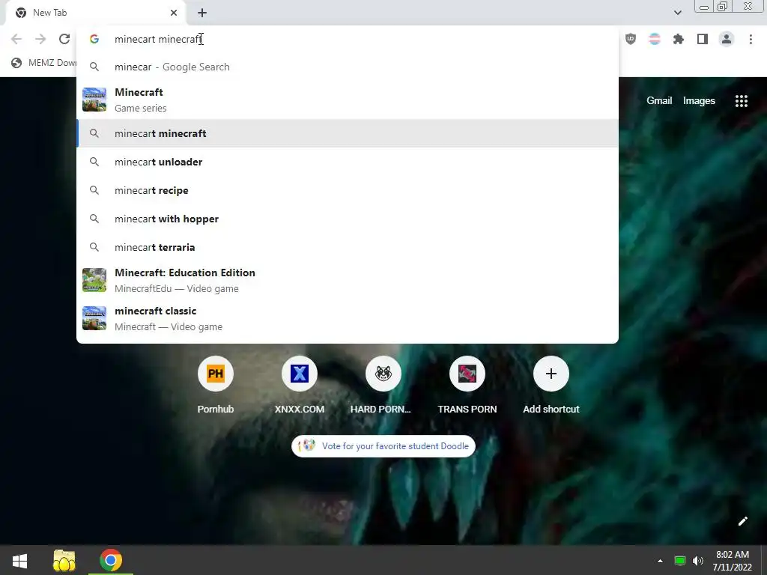Click the Chrome taskbar icon
The width and height of the screenshot is (767, 575).
111,560
